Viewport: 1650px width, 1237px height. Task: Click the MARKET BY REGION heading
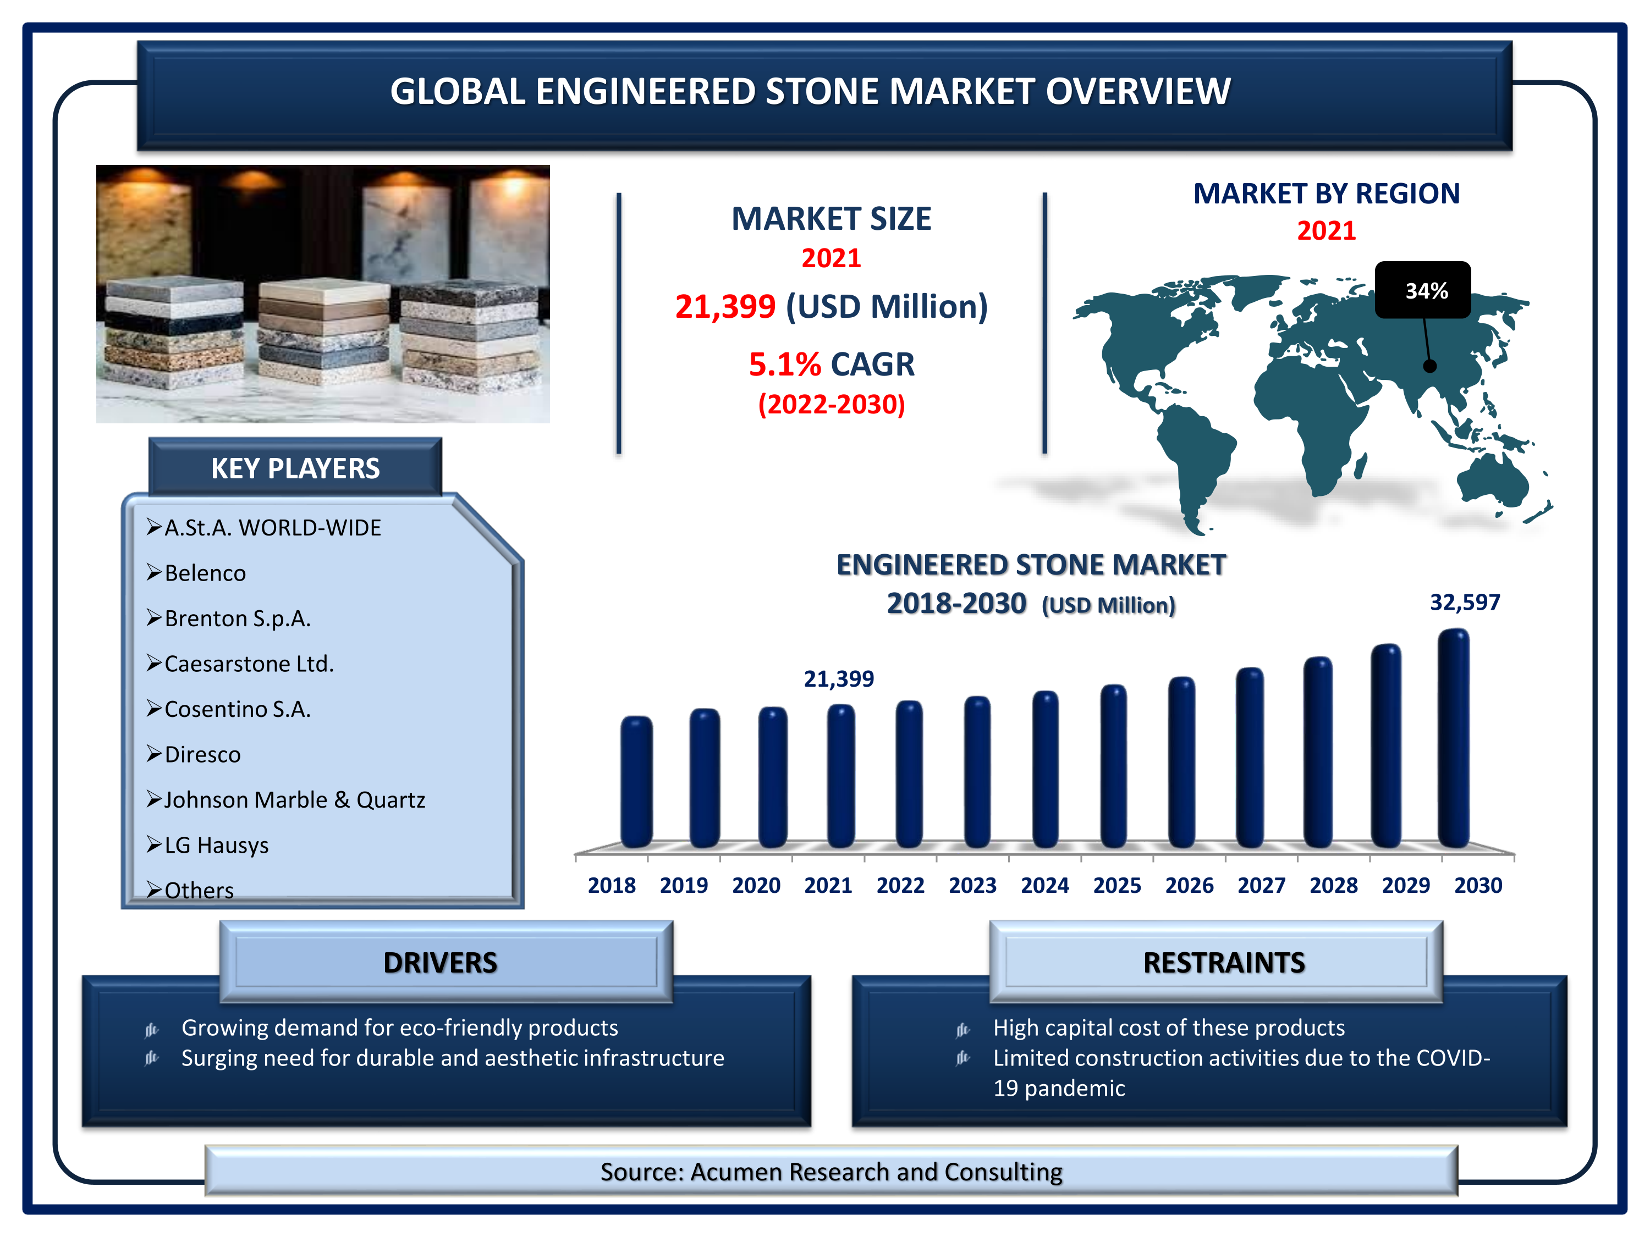pyautogui.click(x=1326, y=193)
